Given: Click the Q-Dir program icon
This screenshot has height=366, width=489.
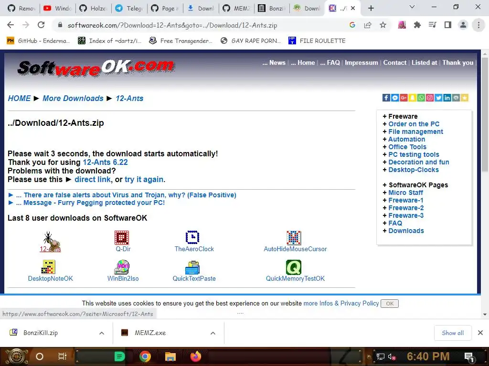Looking at the screenshot, I should coord(122,238).
